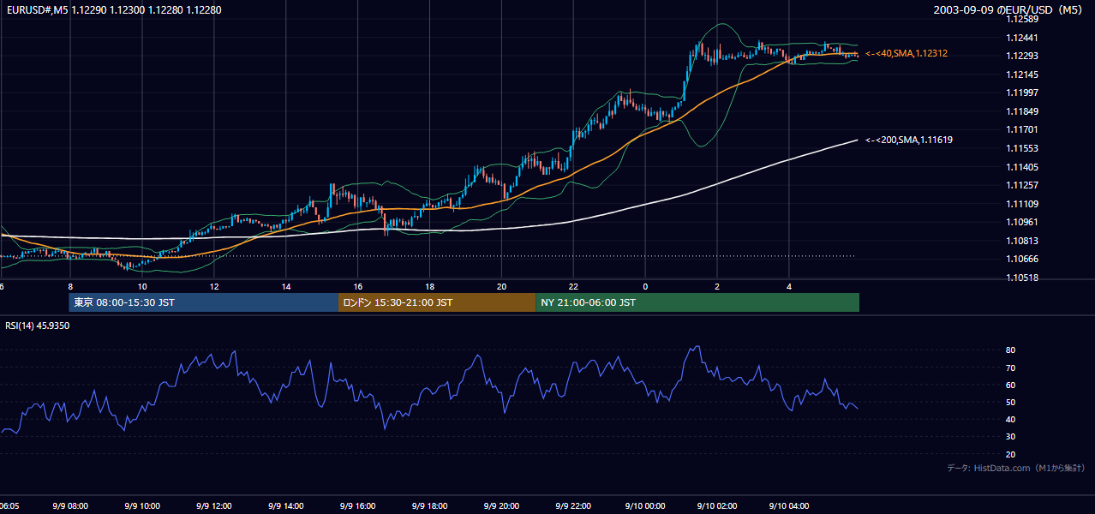Click the 9/10 02:00 time label
The image size is (1095, 514).
[x=717, y=506]
